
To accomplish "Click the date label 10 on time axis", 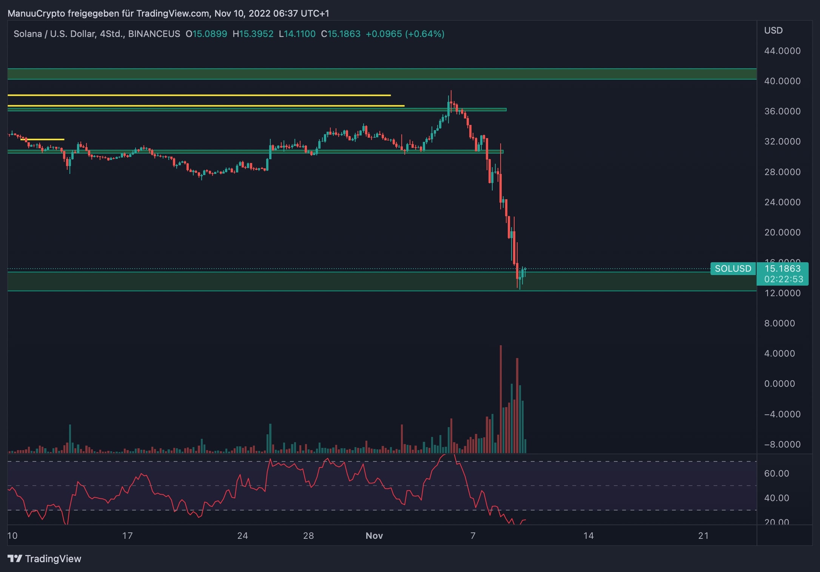I will [12, 536].
